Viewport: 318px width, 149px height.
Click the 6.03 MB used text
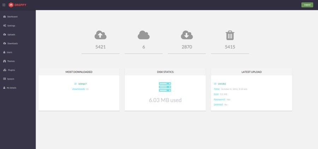pos(165,100)
